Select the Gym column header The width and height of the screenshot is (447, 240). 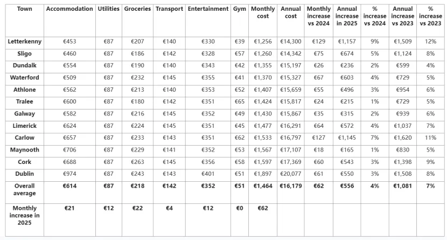coord(240,9)
